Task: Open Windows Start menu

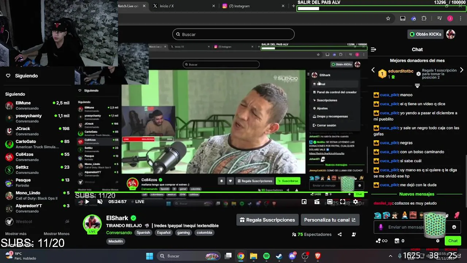Action: [150, 256]
